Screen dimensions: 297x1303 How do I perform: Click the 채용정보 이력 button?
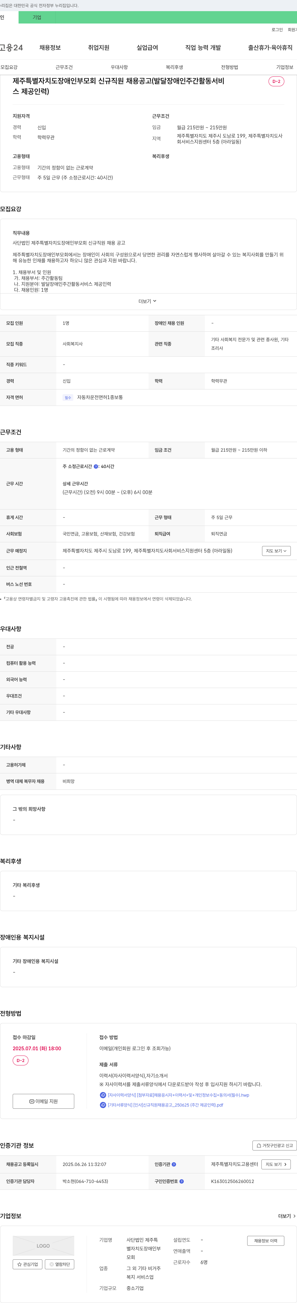(x=266, y=1241)
